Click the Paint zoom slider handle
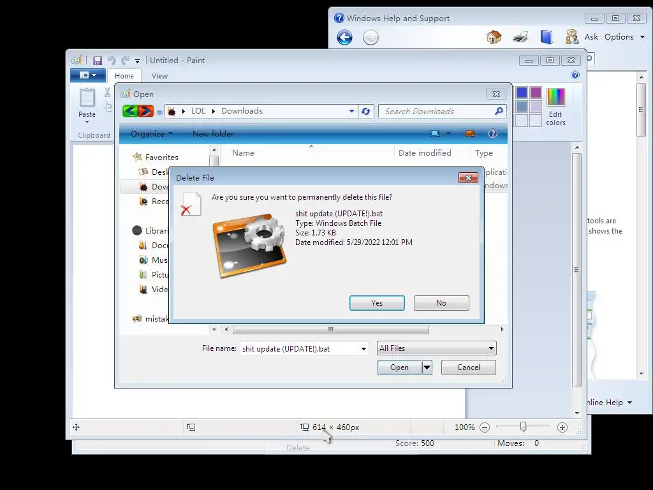 pyautogui.click(x=523, y=427)
